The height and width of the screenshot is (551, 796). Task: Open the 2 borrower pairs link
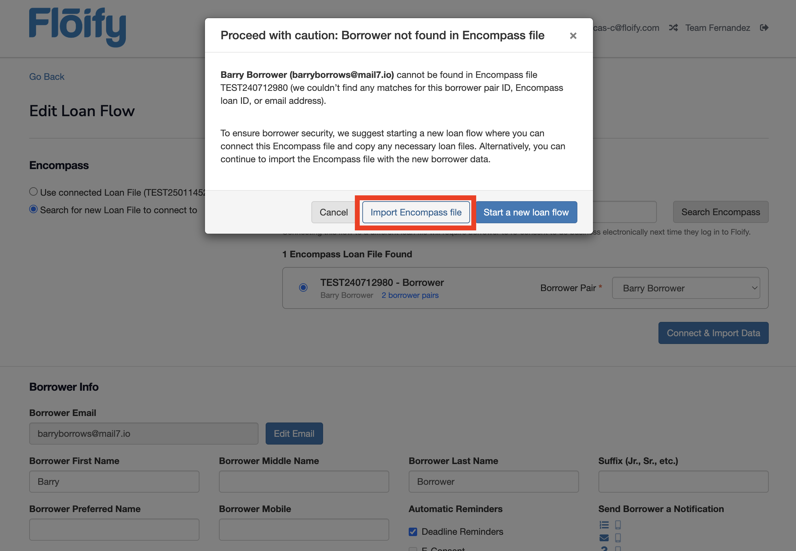(410, 295)
